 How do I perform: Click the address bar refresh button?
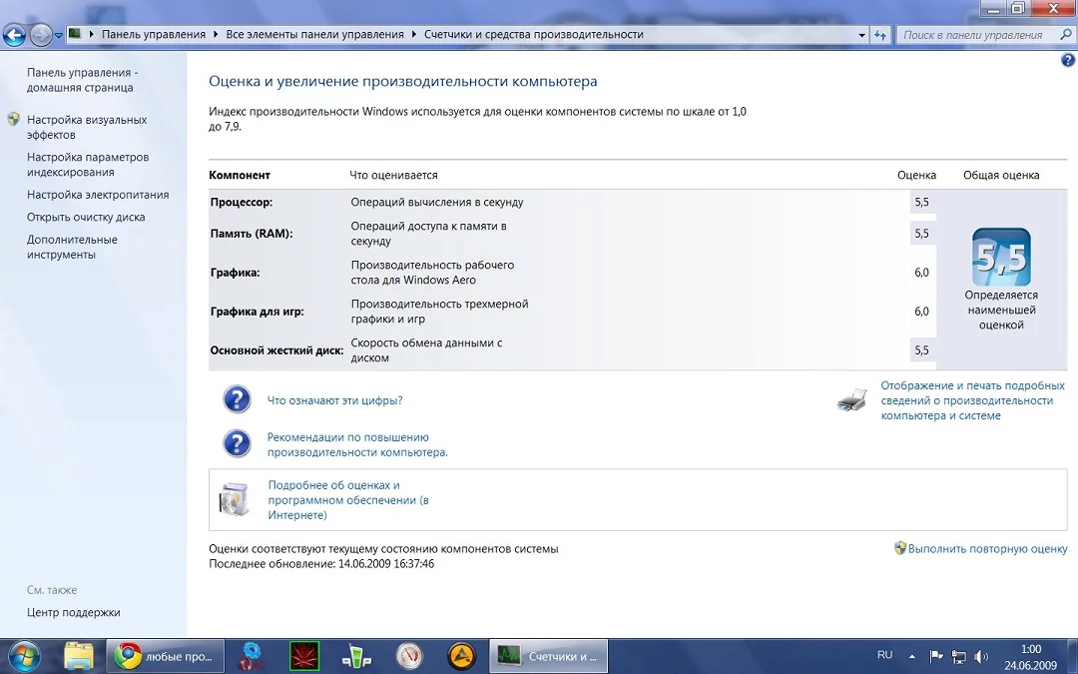(x=880, y=35)
